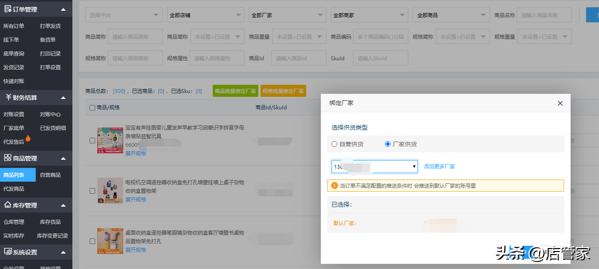
Task: Collapse the 订单管理 section arrow
Action: [x=63, y=9]
